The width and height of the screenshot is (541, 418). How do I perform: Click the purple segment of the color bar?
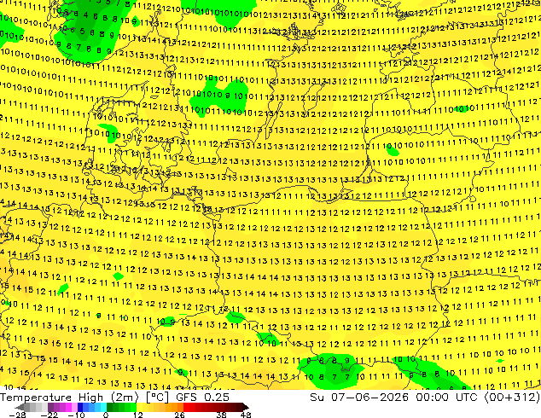tap(63, 407)
